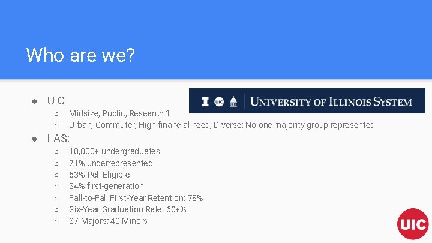Click the '34% first-generation' line
This screenshot has width=432, height=243.
[106, 186]
